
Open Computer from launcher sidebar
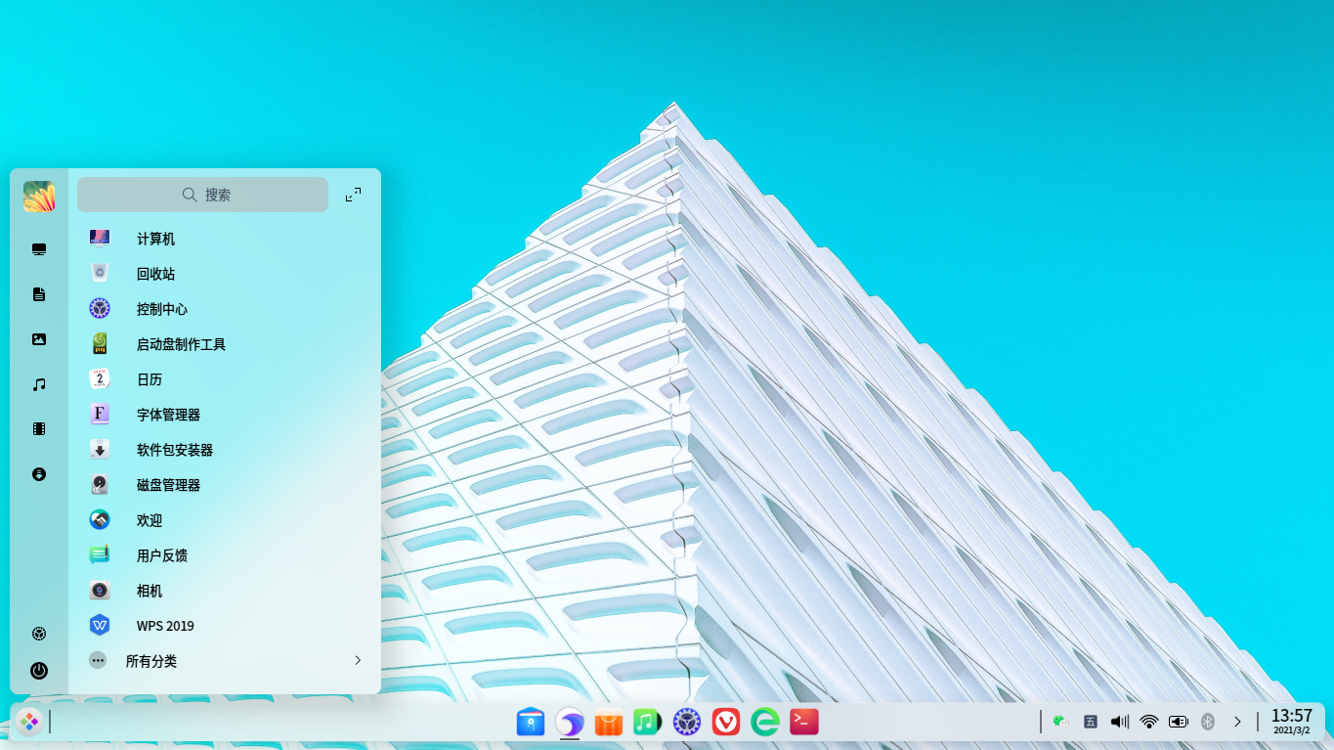[39, 249]
